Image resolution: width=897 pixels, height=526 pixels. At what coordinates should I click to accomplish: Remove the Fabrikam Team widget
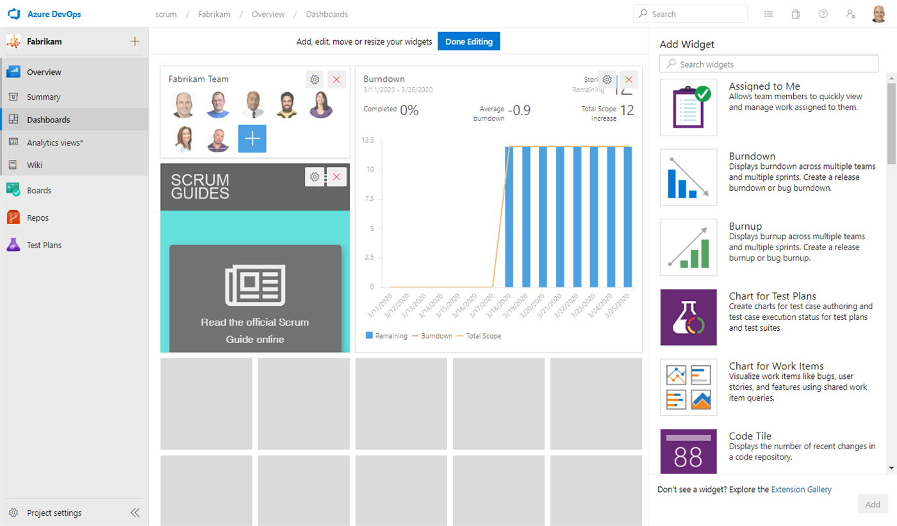coord(337,79)
